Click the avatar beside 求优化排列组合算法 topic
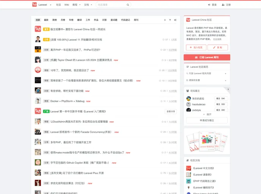The image size is (261, 194). click(x=38, y=183)
